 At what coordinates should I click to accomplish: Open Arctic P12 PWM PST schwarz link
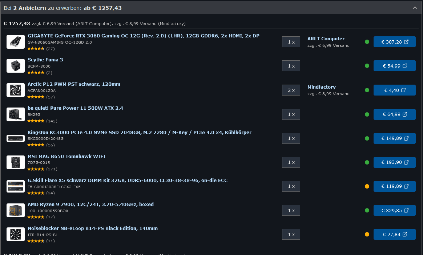tap(74, 84)
